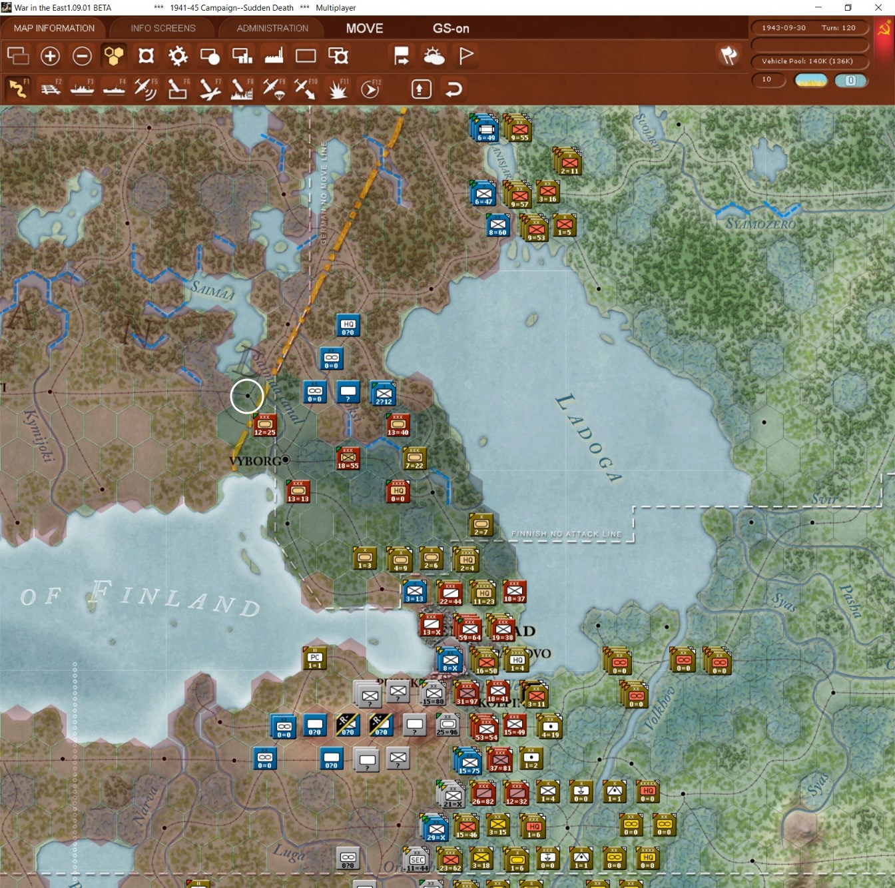
Task: Select the F2 rail movement mode
Action: [x=50, y=89]
